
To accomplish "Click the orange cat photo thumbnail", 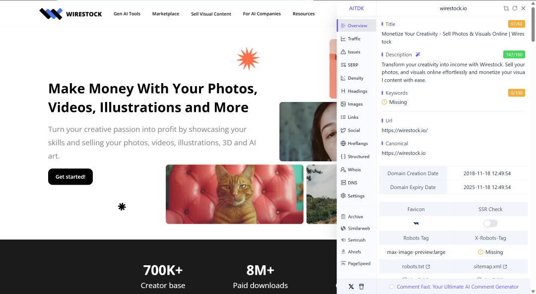I will [x=234, y=195].
